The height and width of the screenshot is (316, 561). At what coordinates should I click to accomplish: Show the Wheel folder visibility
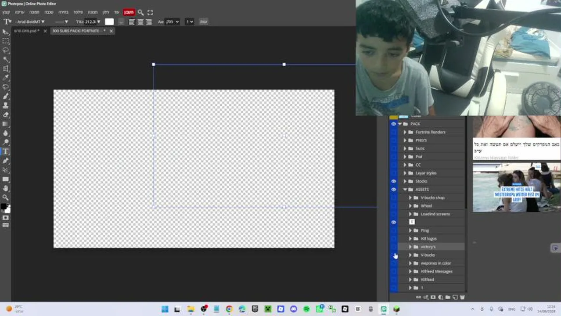coord(393,206)
